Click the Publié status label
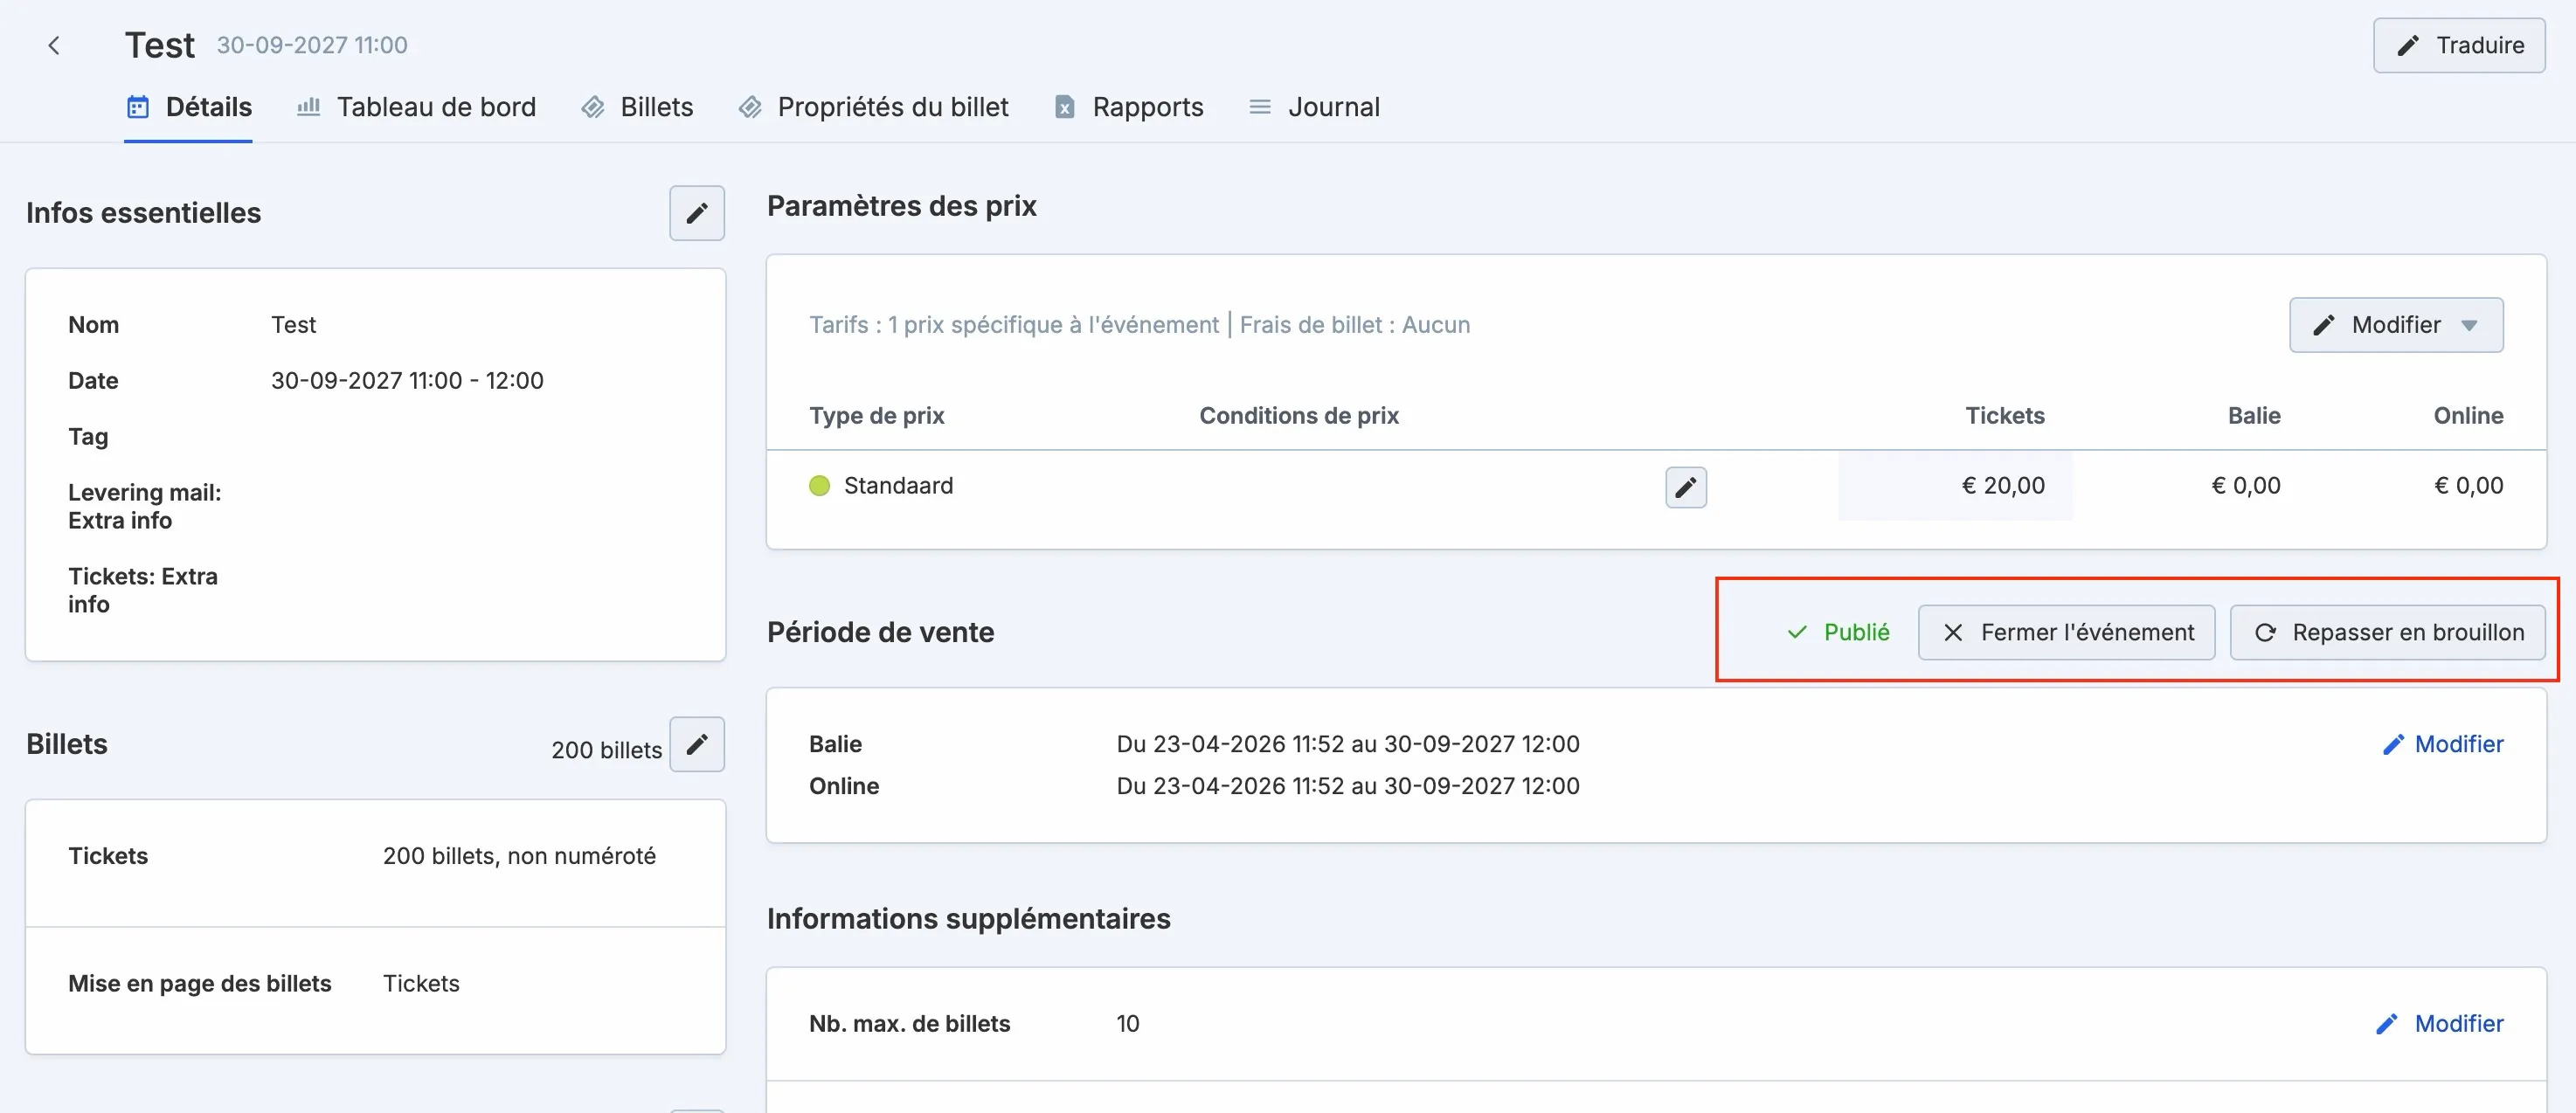 point(1838,632)
